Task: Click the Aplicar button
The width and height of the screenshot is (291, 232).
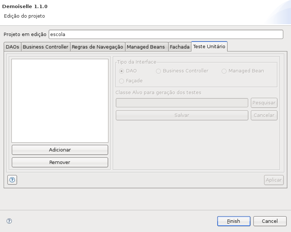Action: pyautogui.click(x=274, y=180)
